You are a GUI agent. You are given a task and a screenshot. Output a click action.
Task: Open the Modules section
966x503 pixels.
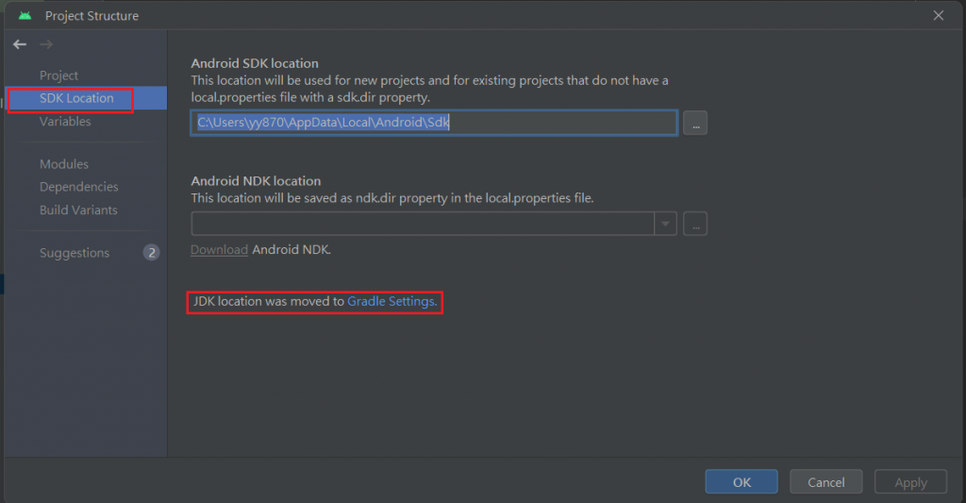pyautogui.click(x=64, y=164)
